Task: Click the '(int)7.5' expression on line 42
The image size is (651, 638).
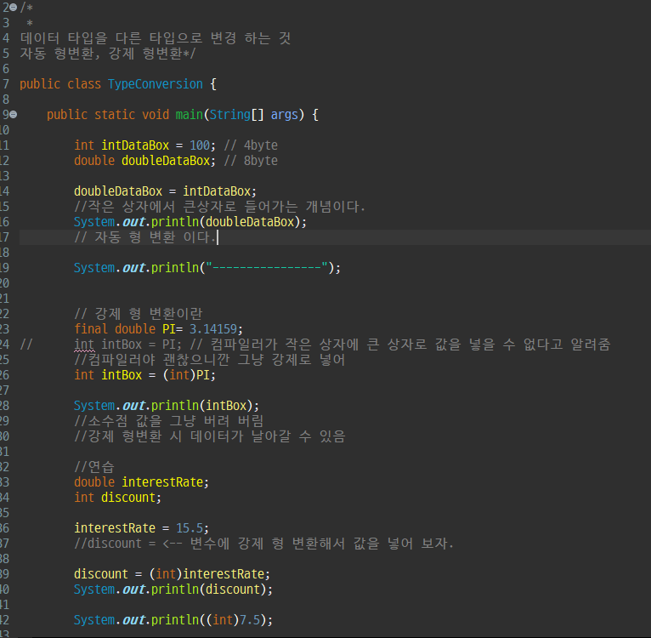Action: tap(235, 620)
